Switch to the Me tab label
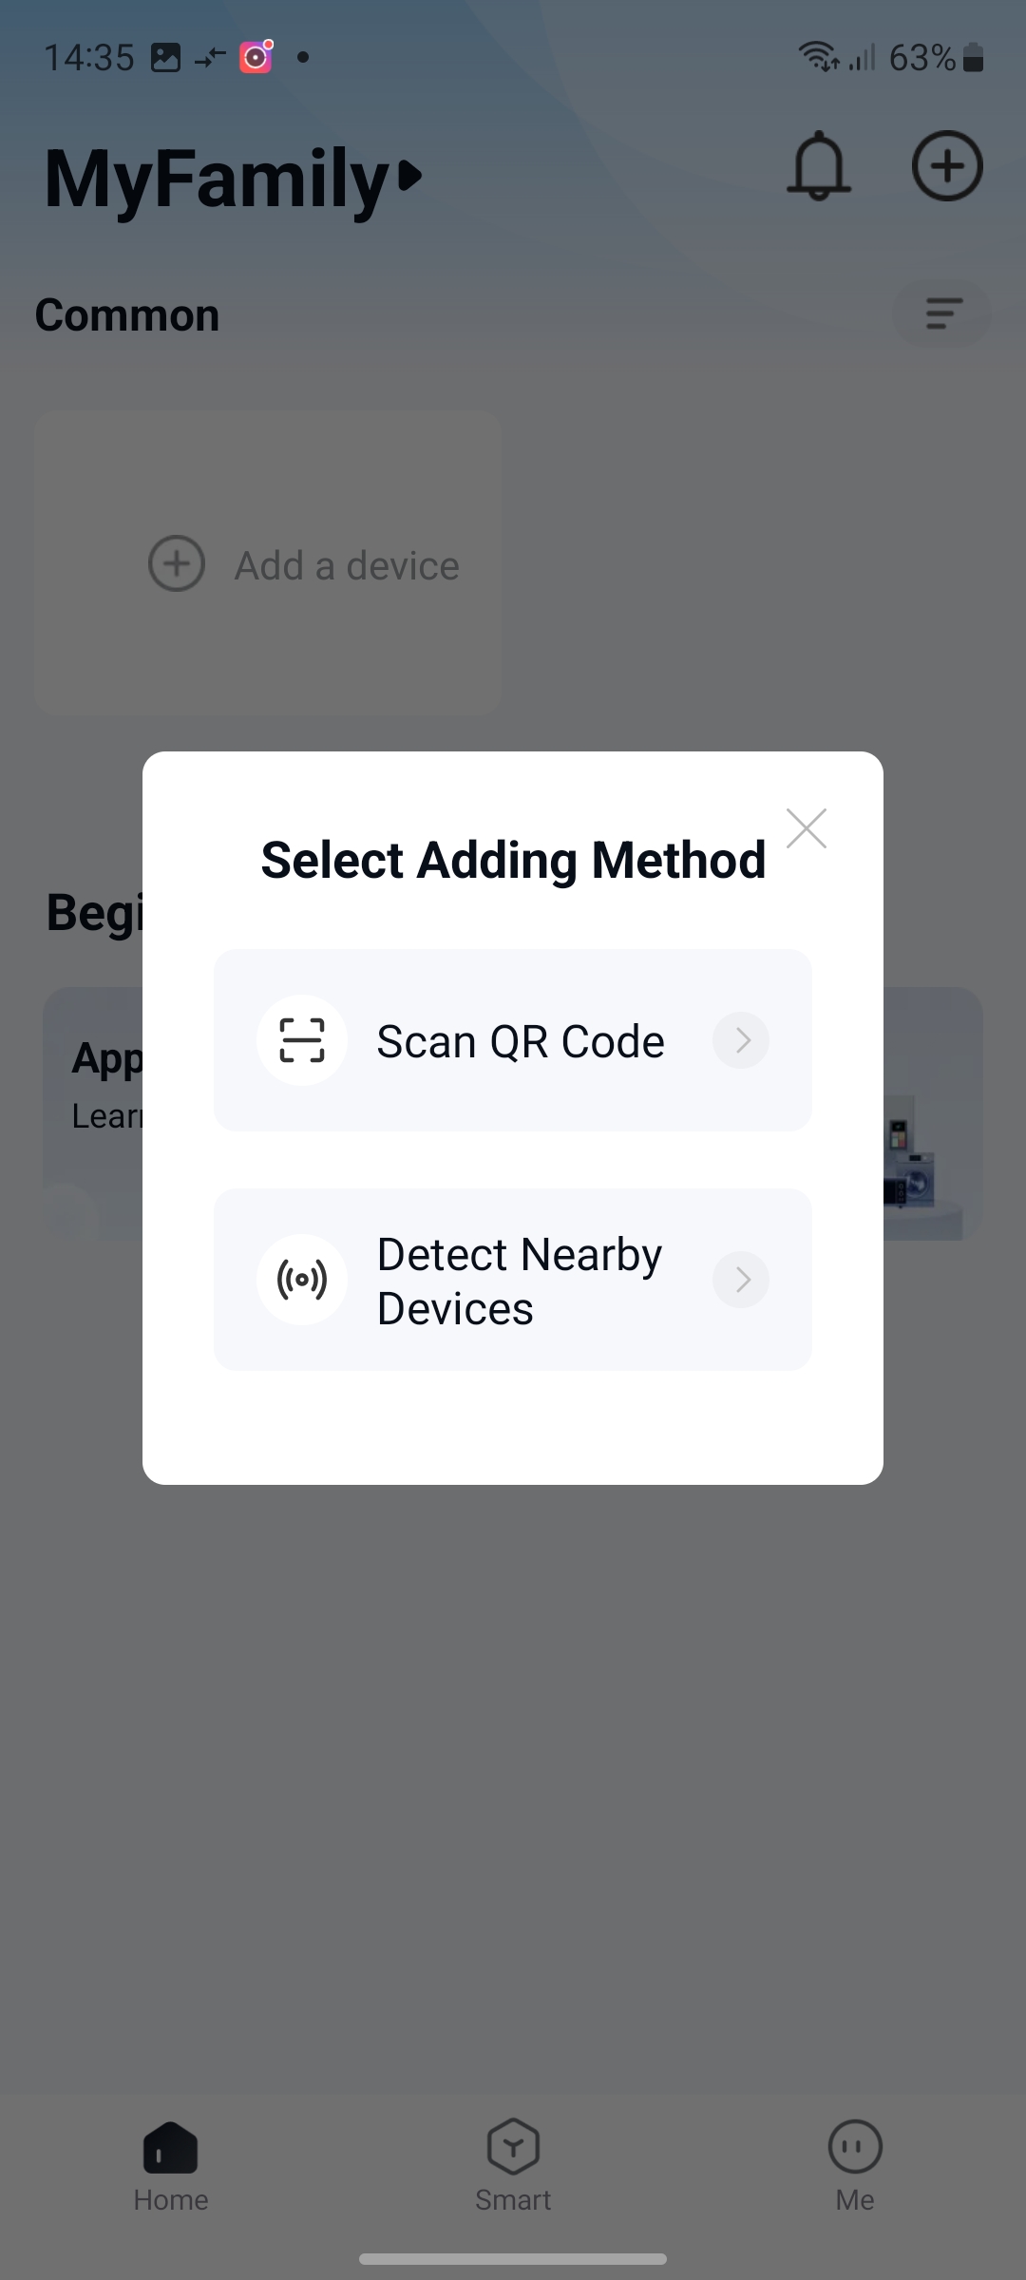This screenshot has width=1026, height=2280. pos(855,2200)
